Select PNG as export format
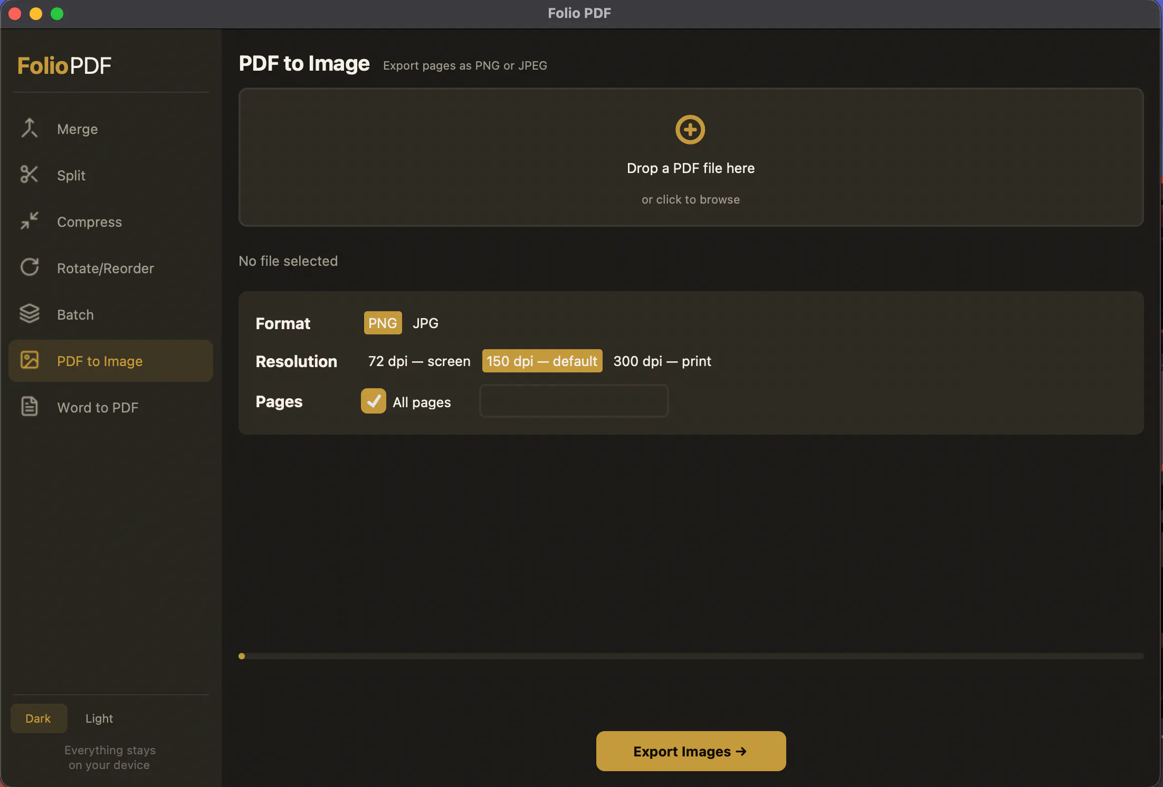This screenshot has height=787, width=1163. pyautogui.click(x=383, y=323)
